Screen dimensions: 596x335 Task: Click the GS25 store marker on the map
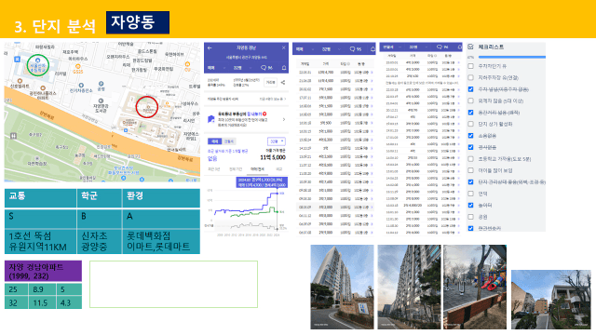coord(78,69)
